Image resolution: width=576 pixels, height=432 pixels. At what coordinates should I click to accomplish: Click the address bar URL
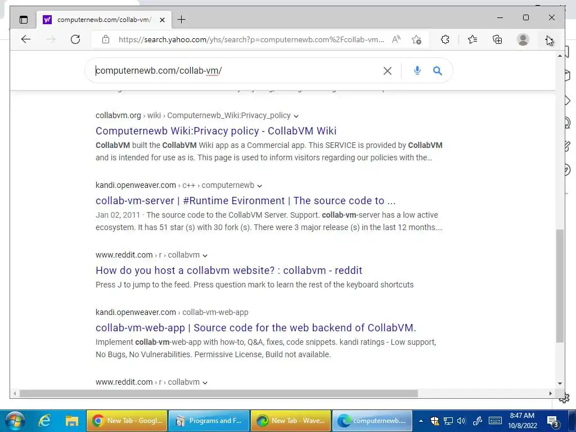point(251,40)
